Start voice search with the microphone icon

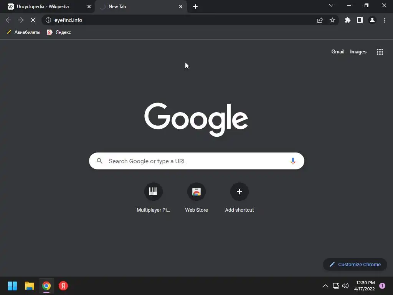(x=293, y=161)
